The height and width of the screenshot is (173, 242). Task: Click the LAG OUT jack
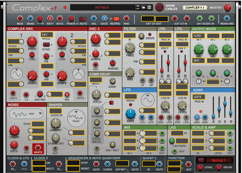pyautogui.click(x=174, y=151)
